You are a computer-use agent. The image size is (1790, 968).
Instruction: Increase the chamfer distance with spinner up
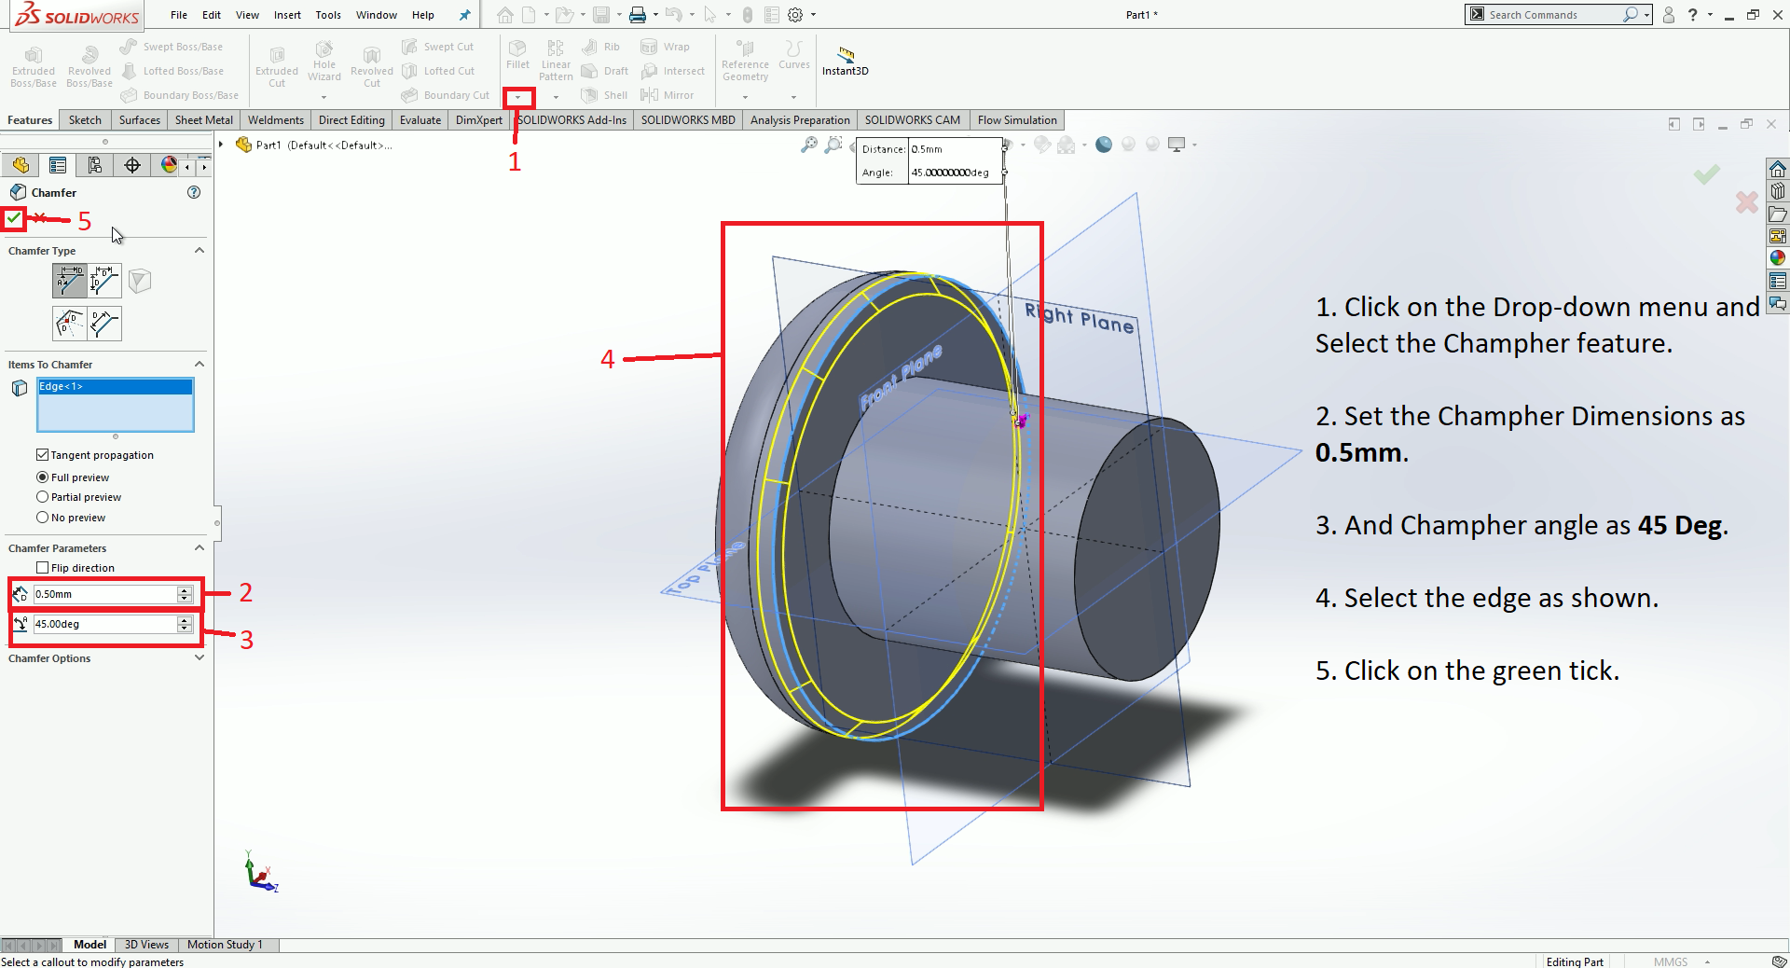(x=185, y=590)
